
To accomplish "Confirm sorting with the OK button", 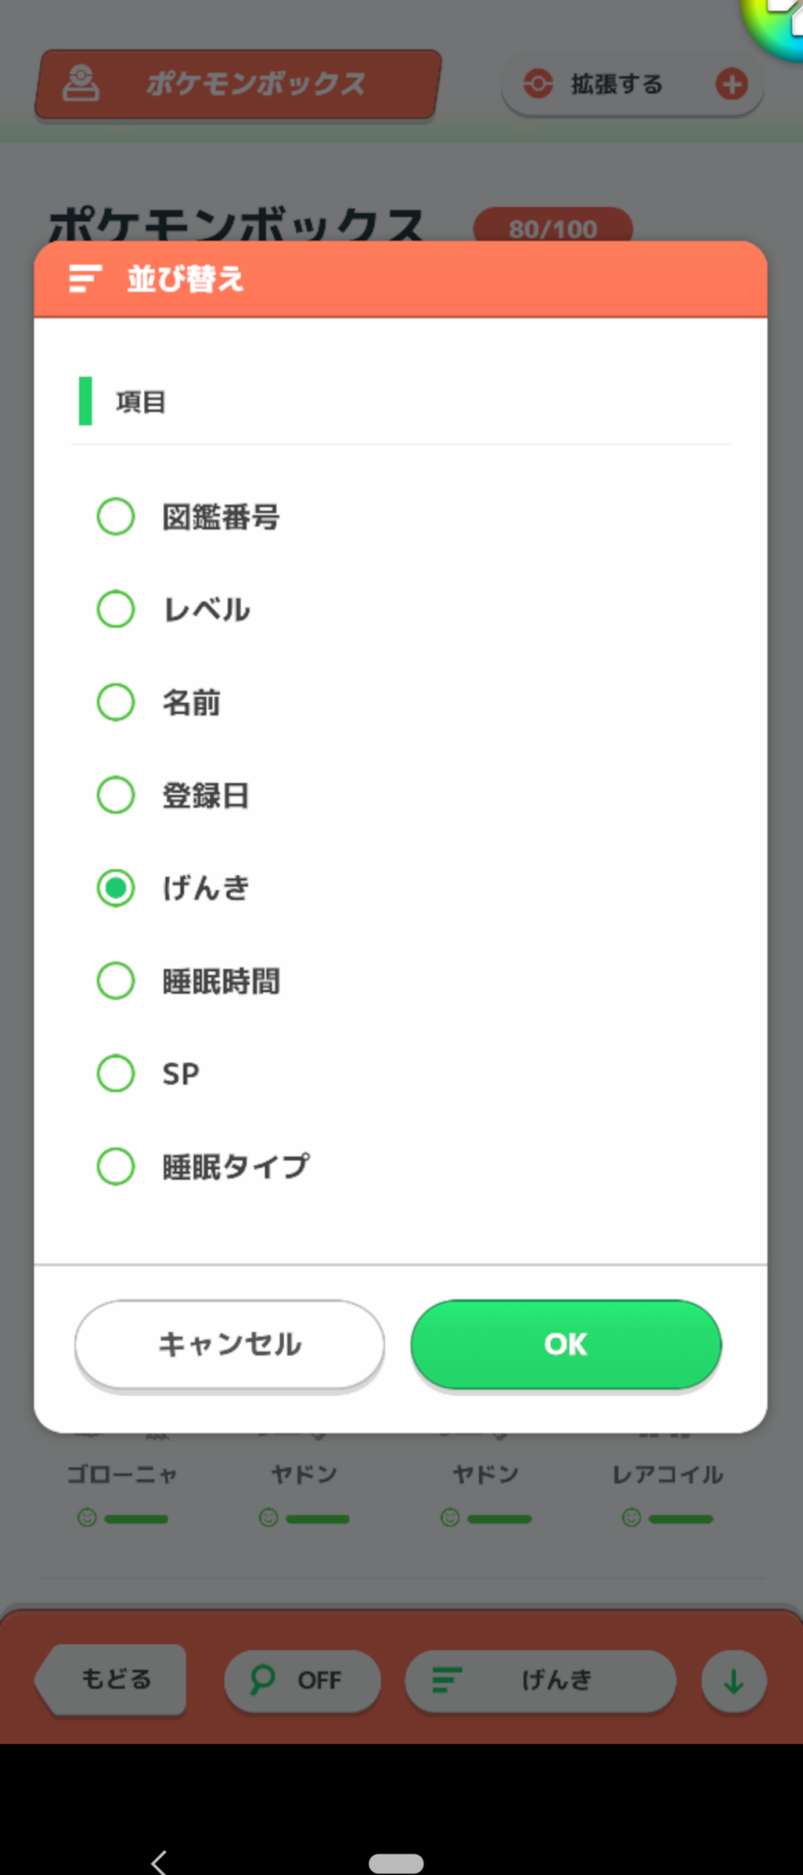I will coord(566,1344).
